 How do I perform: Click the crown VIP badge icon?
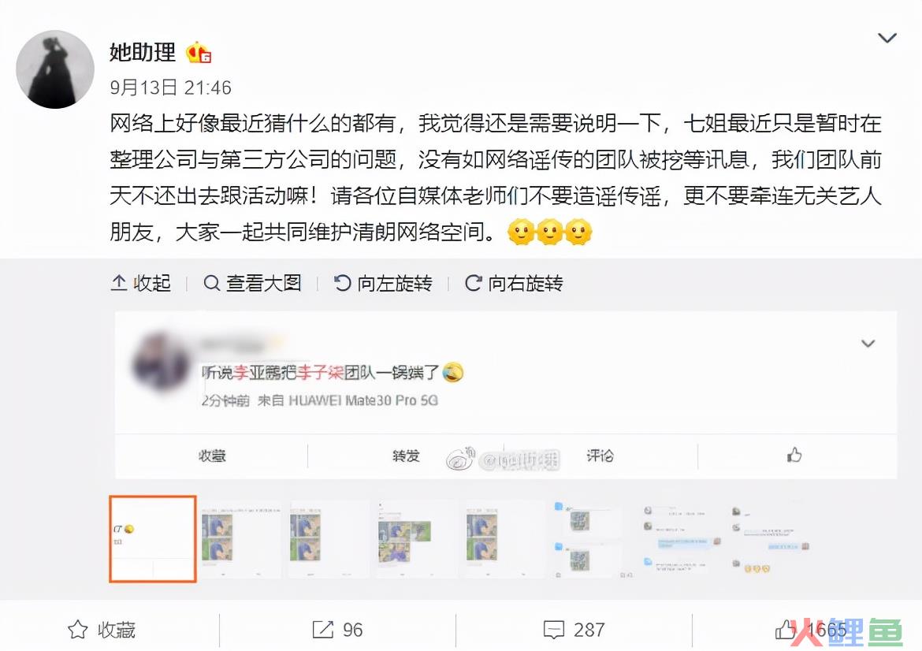point(199,53)
